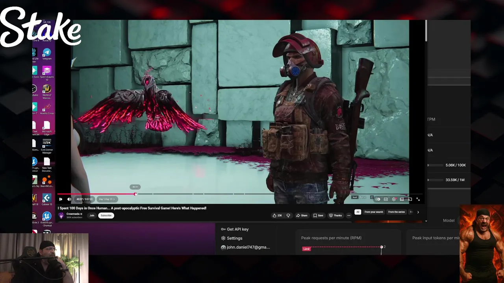Screen dimensions: 504x283
Task: Switch to theater mode in the player
Action: coord(402,199)
